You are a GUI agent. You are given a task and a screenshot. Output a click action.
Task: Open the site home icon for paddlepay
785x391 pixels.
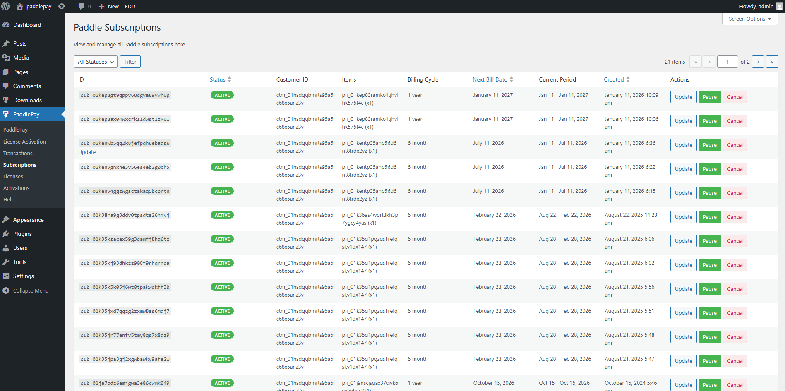click(20, 6)
